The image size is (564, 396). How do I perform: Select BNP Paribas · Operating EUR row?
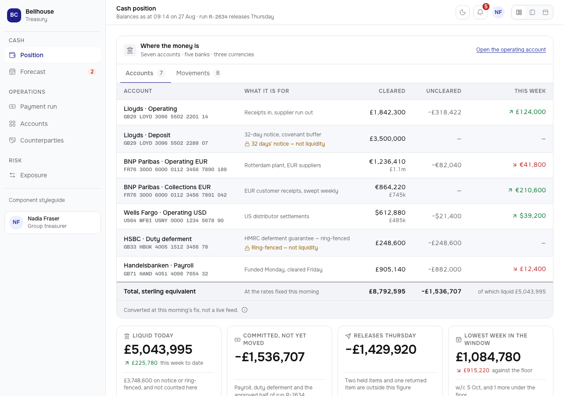(x=335, y=165)
